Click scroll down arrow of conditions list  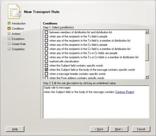point(147,77)
